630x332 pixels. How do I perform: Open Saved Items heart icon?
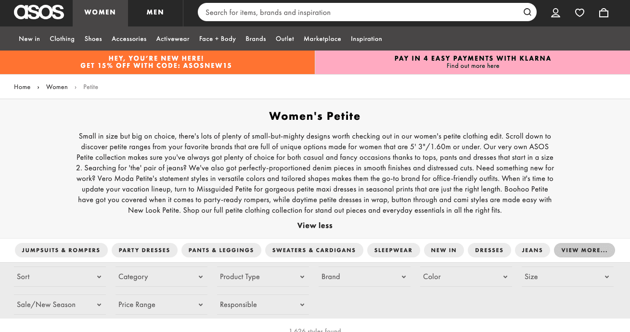[579, 13]
